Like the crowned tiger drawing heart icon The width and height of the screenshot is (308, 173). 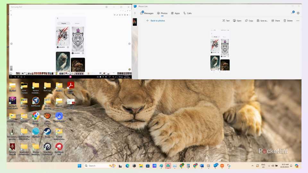tap(83, 53)
